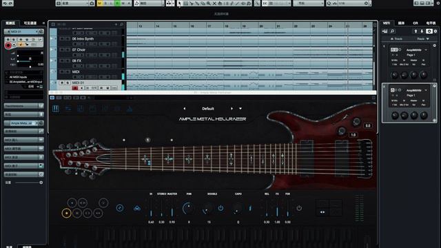This screenshot has width=441, height=248.
Task: Click the constrain delay compensation icon in top toolbar
Action: [x=92, y=3]
